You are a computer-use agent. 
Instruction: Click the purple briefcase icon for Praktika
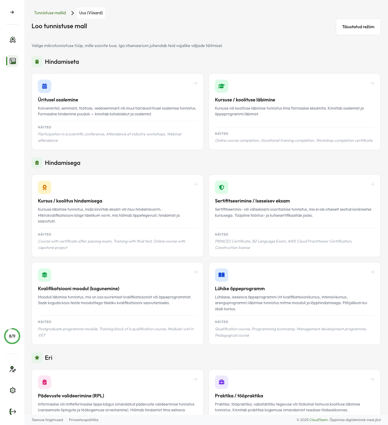coord(222,382)
